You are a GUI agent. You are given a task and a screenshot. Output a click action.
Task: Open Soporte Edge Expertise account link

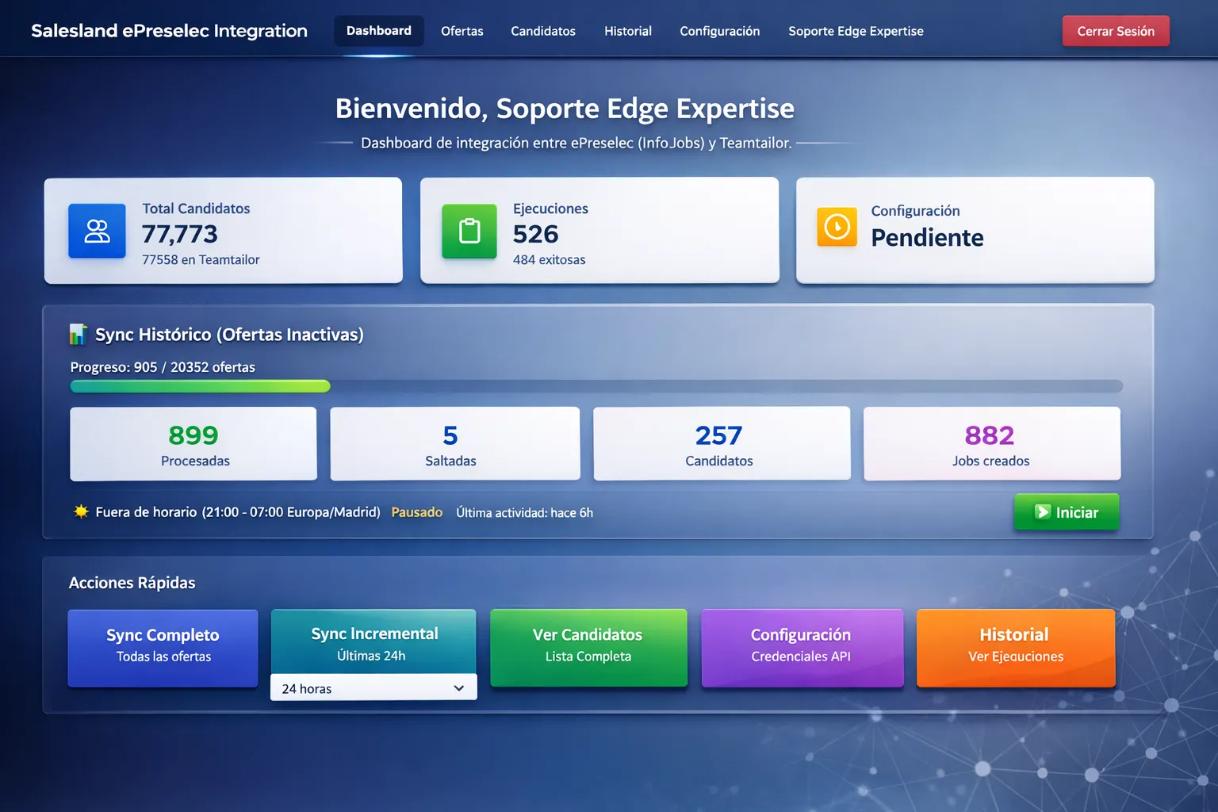point(856,31)
